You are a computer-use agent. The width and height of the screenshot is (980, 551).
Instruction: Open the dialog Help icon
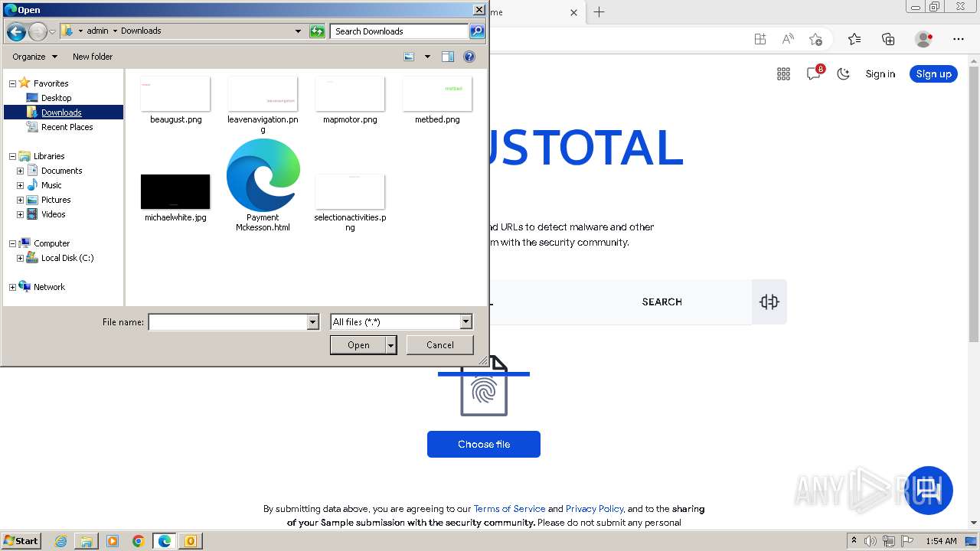(x=469, y=57)
